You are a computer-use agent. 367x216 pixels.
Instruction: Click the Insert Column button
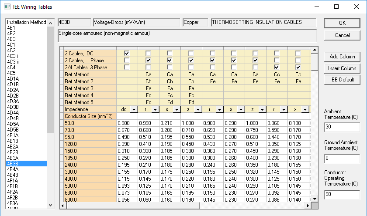click(x=343, y=68)
